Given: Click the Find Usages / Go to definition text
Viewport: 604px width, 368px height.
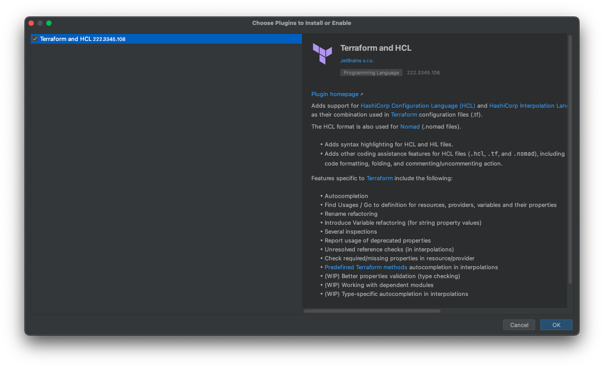Looking at the screenshot, I should [x=441, y=205].
